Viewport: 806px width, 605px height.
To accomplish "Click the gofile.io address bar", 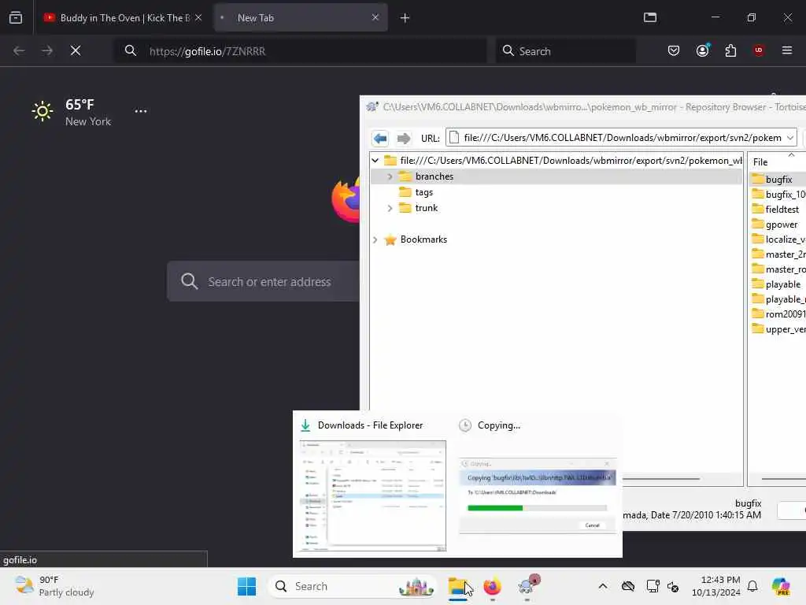I will pyautogui.click(x=300, y=51).
